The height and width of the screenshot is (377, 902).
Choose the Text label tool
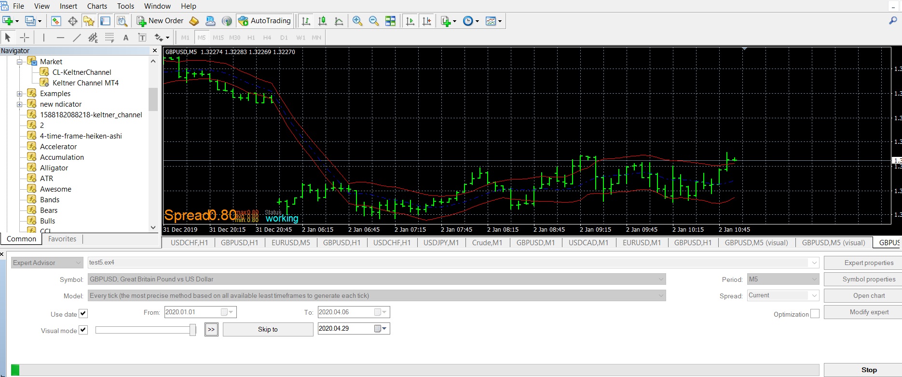coord(126,38)
